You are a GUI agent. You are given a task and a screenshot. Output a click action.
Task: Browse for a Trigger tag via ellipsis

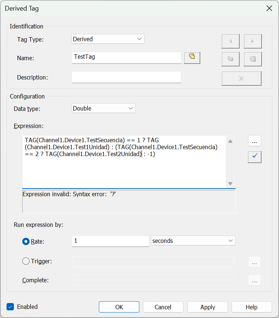coord(254,261)
